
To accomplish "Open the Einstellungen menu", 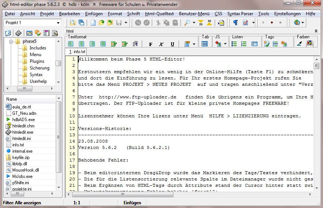I will coord(287,14).
